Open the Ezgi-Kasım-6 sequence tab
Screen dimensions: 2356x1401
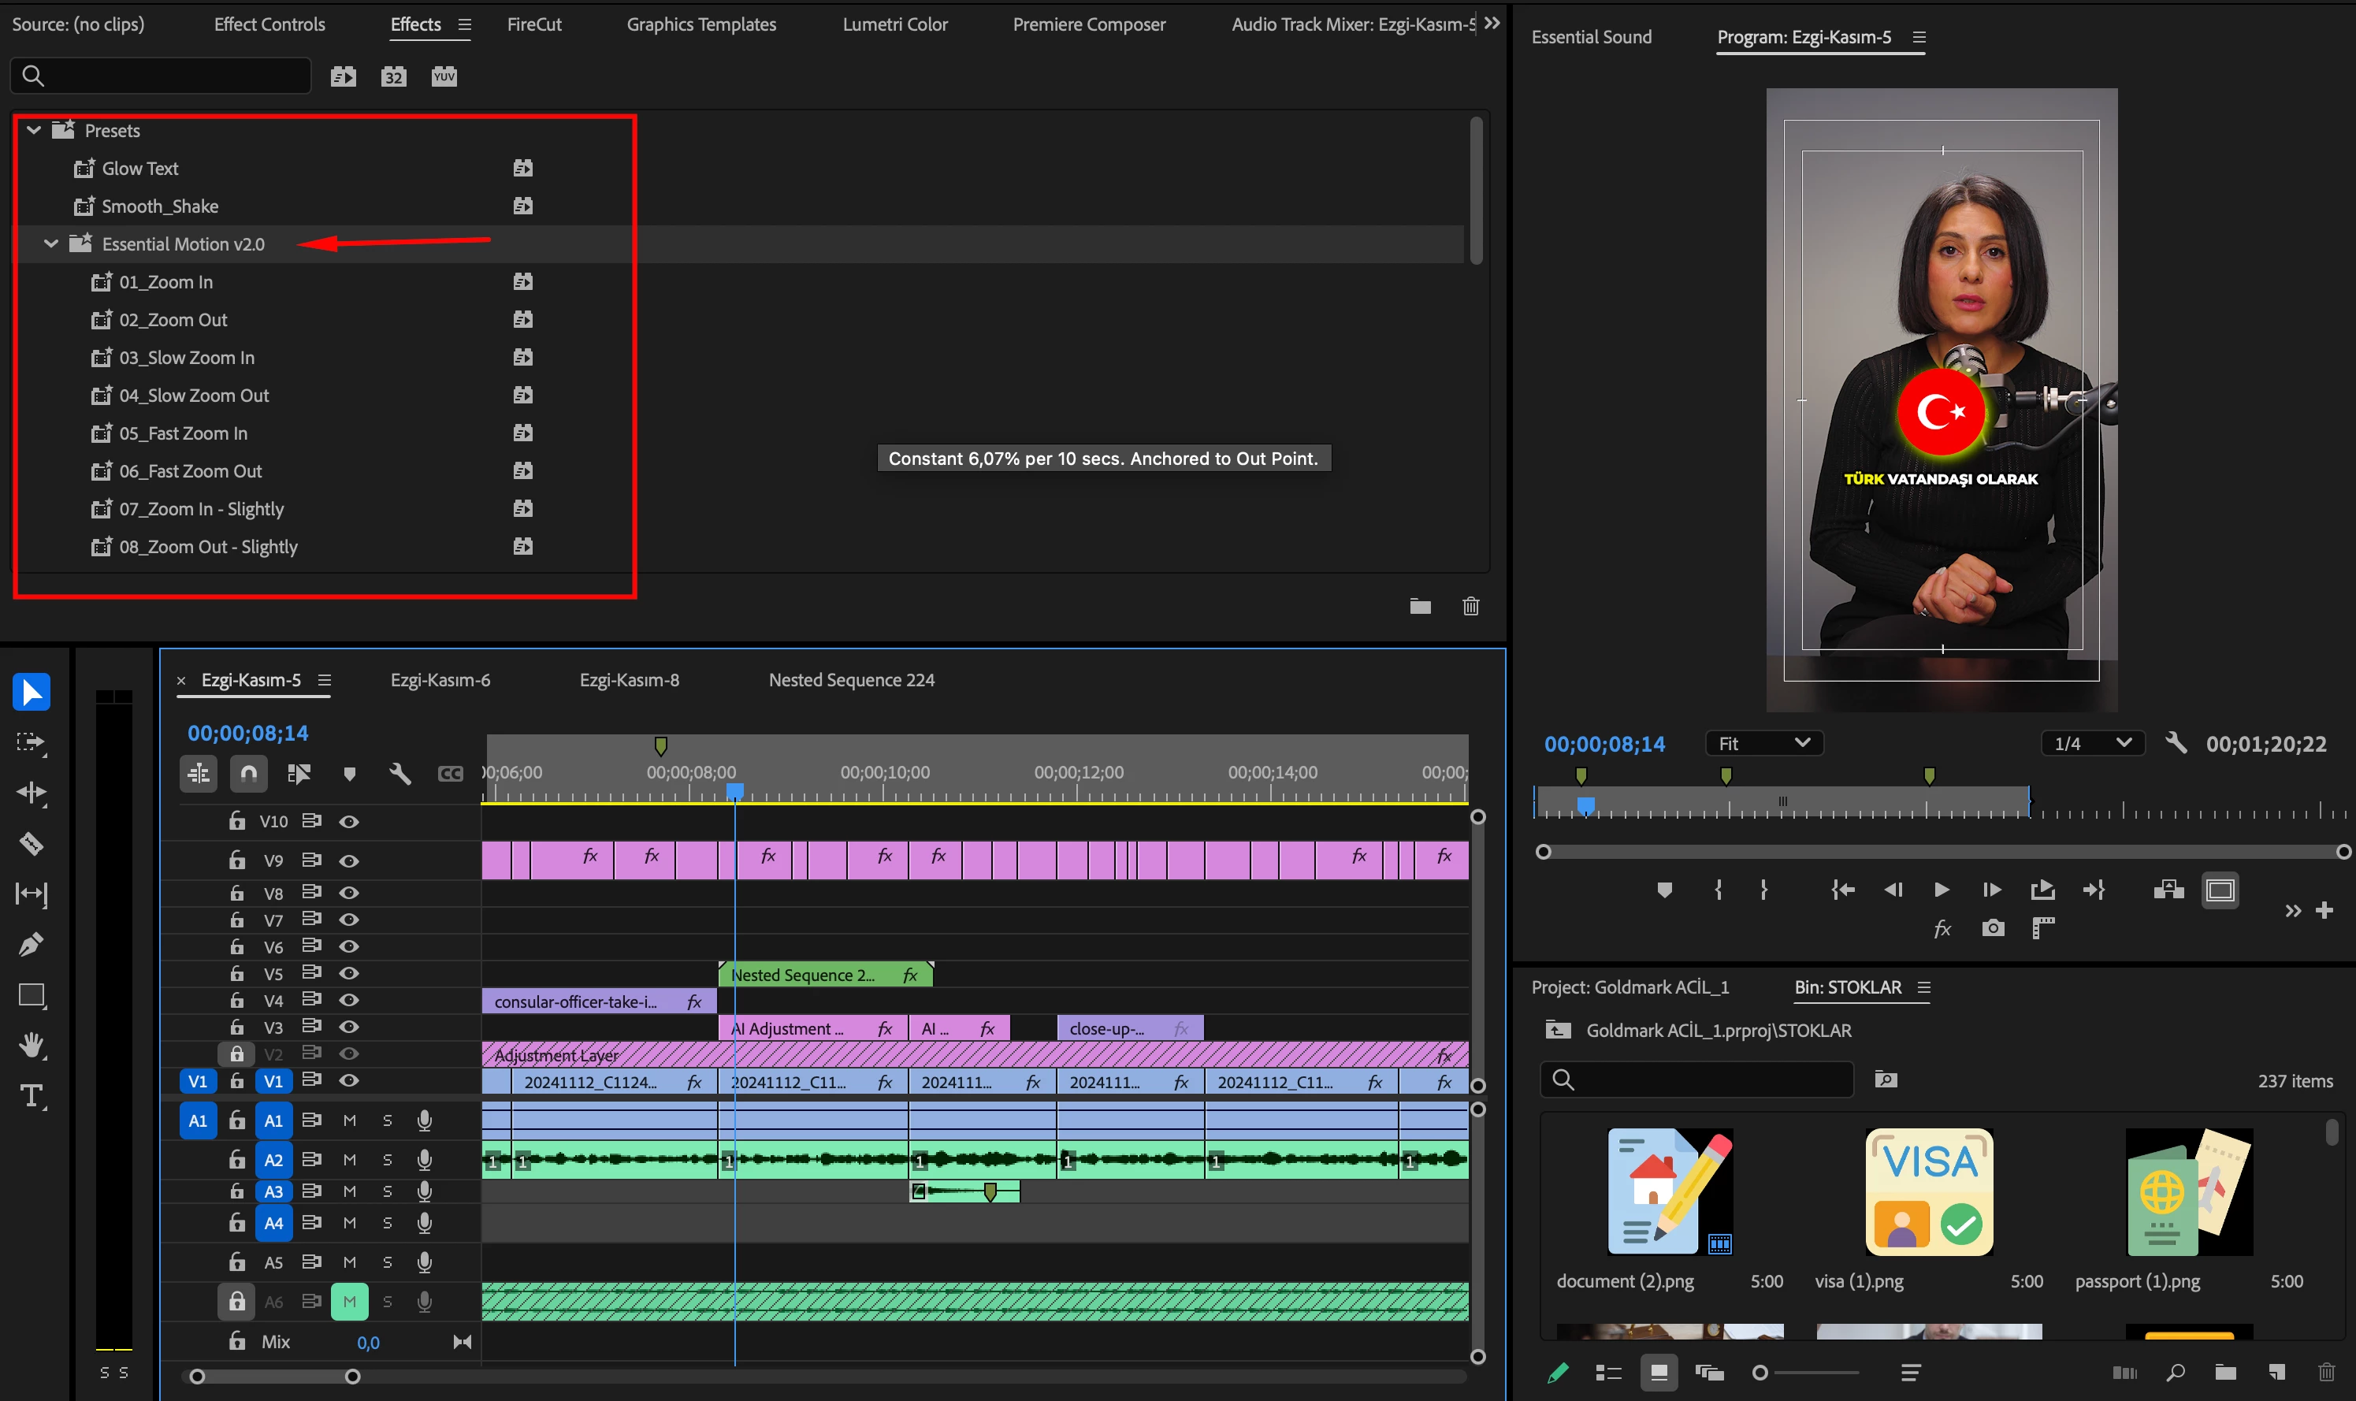click(x=440, y=680)
